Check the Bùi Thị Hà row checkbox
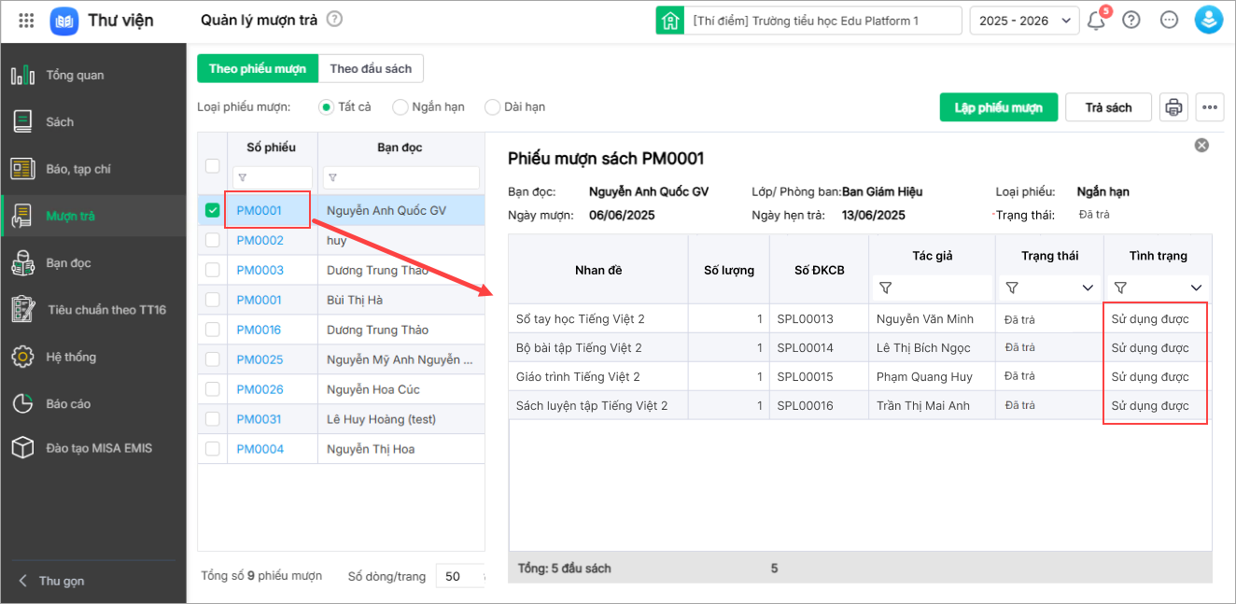The image size is (1236, 604). 212,300
